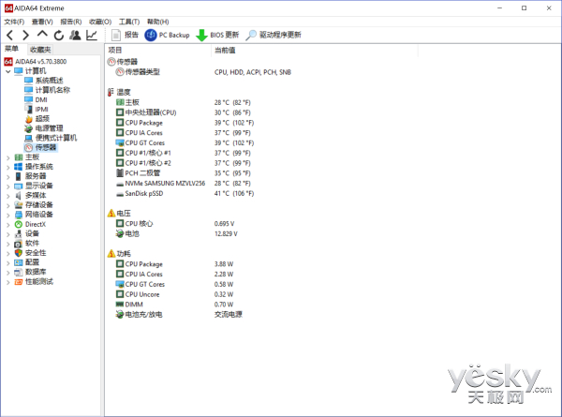Screen dimensions: 562x417
Task: Select 电源管理 icon in tree
Action: (x=29, y=128)
